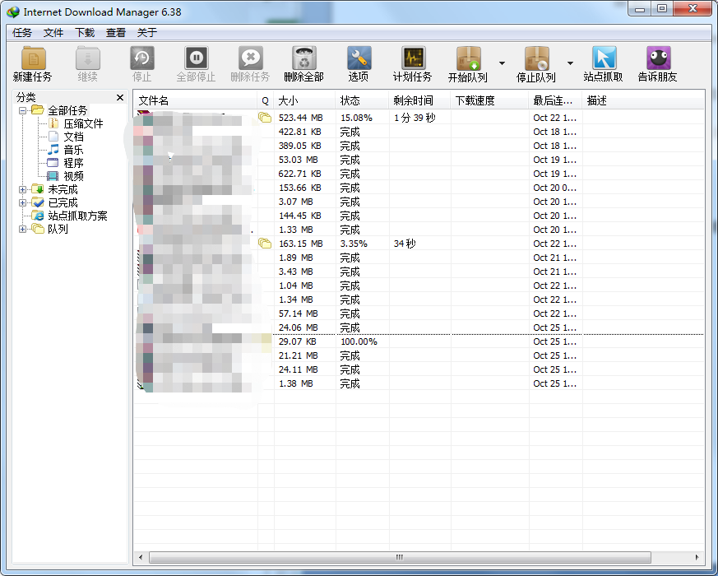Viewport: 718px width, 576px height.
Task: Click the queue icon on the 163.15 MB row
Action: [x=265, y=244]
